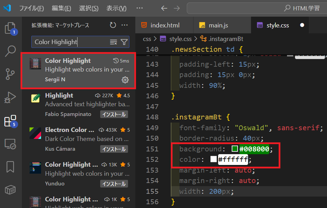Screen dimensions: 327x208
Task: Click the Electron Color extension thumbnail
Action: point(35,133)
